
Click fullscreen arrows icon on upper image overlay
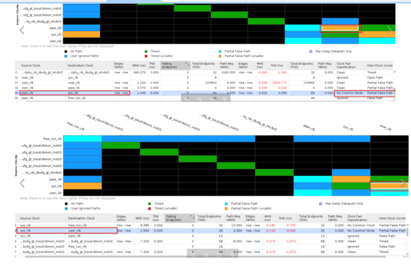click(x=212, y=99)
